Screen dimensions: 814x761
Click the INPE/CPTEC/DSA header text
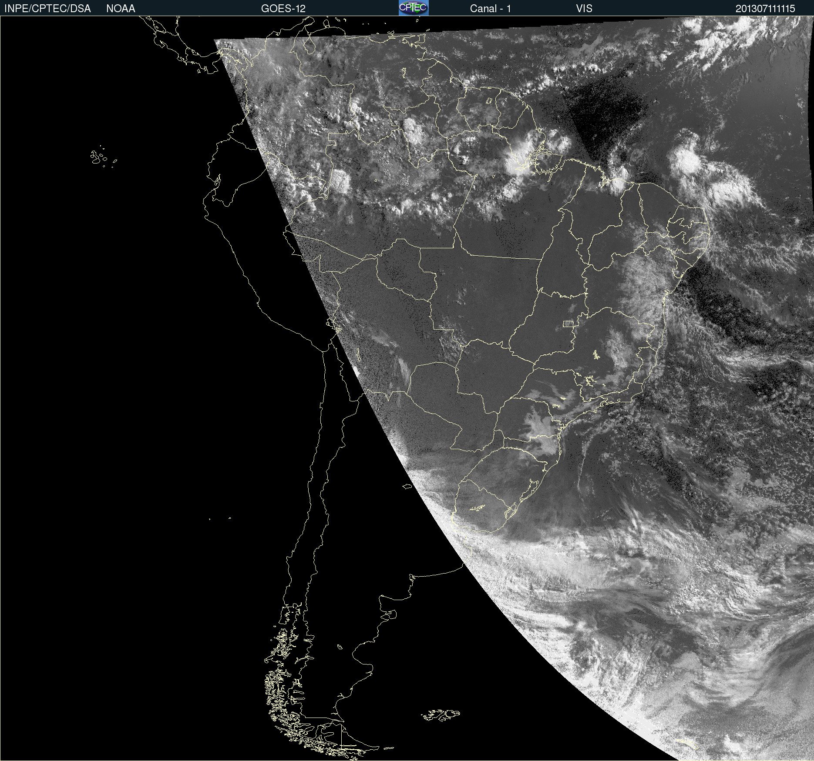pyautogui.click(x=47, y=9)
